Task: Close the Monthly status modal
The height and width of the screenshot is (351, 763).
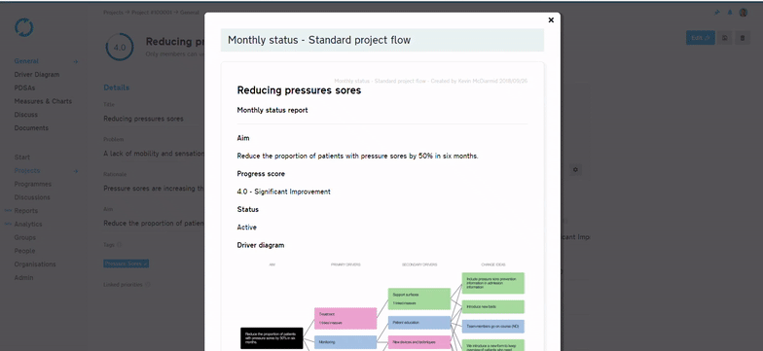Action: (551, 19)
